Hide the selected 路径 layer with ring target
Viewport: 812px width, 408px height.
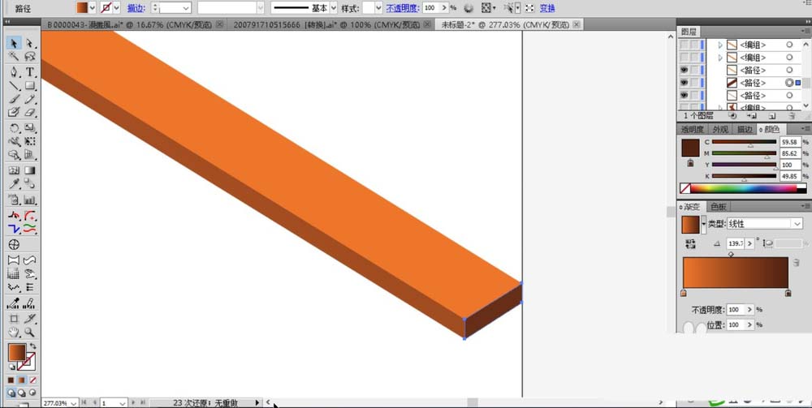(x=684, y=83)
